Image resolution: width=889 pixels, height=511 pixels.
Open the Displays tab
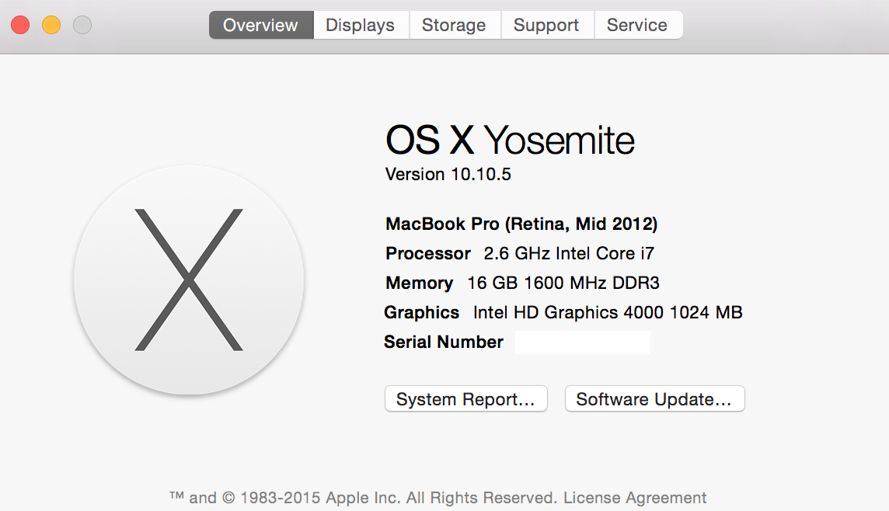[361, 25]
